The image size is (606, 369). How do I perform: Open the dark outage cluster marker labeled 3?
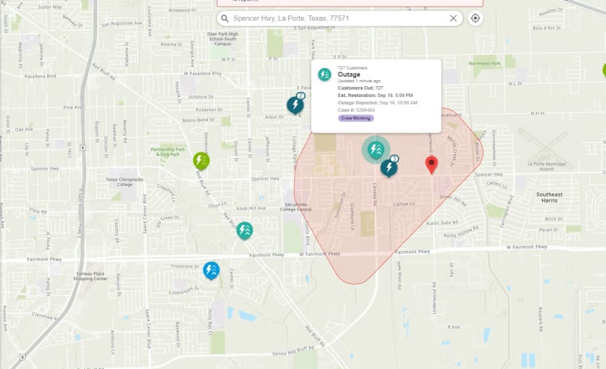[389, 167]
